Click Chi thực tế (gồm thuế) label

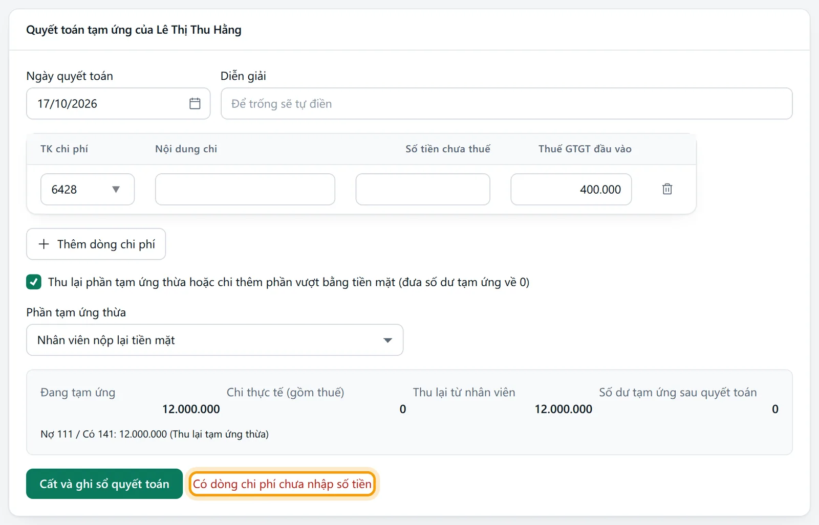[x=285, y=392]
